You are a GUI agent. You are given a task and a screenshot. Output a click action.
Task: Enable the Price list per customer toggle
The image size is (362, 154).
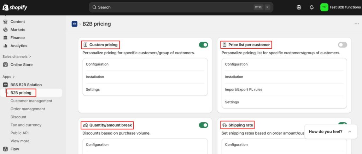pyautogui.click(x=342, y=45)
